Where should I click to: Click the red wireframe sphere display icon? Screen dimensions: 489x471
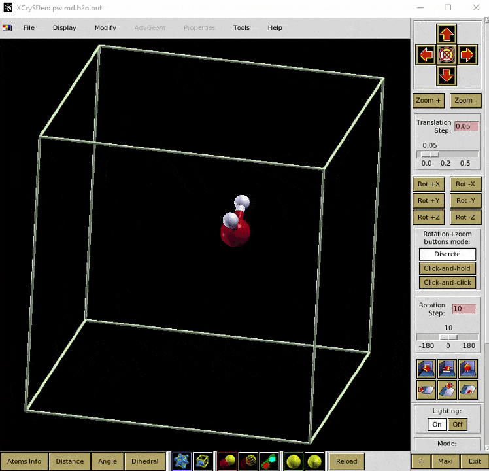(x=248, y=461)
